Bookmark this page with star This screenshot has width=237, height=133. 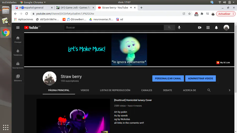pyautogui.click(x=189, y=14)
